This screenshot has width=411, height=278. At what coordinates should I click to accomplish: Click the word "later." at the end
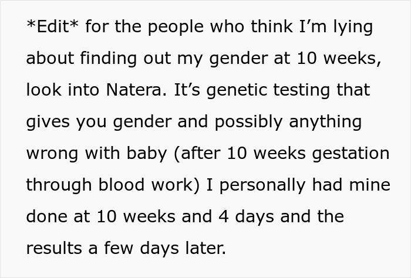206,248
